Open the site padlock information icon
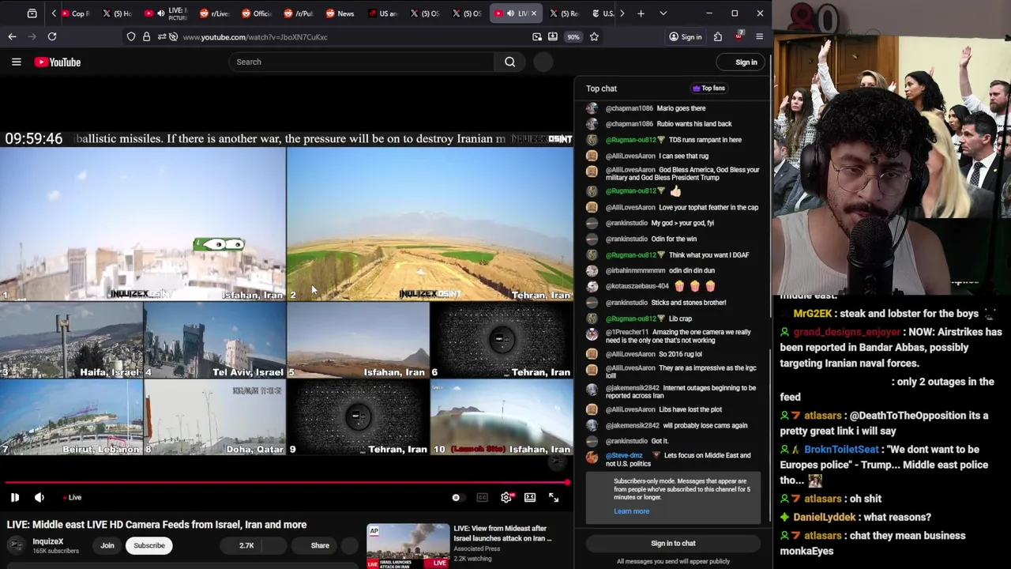 146,36
